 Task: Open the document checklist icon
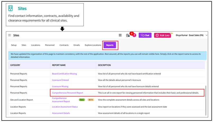pyautogui.click(x=128, y=36)
